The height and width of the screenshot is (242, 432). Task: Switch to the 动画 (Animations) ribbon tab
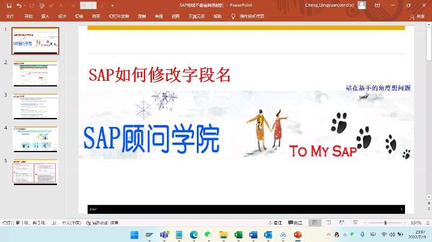point(96,16)
